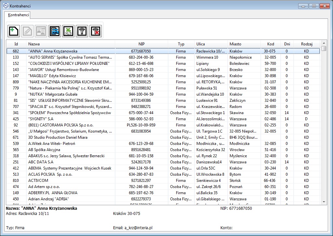Select "SPOŁEM" Powszechna Spółdzielnia Spożywców
The width and height of the screenshot is (333, 236).
click(163, 112)
